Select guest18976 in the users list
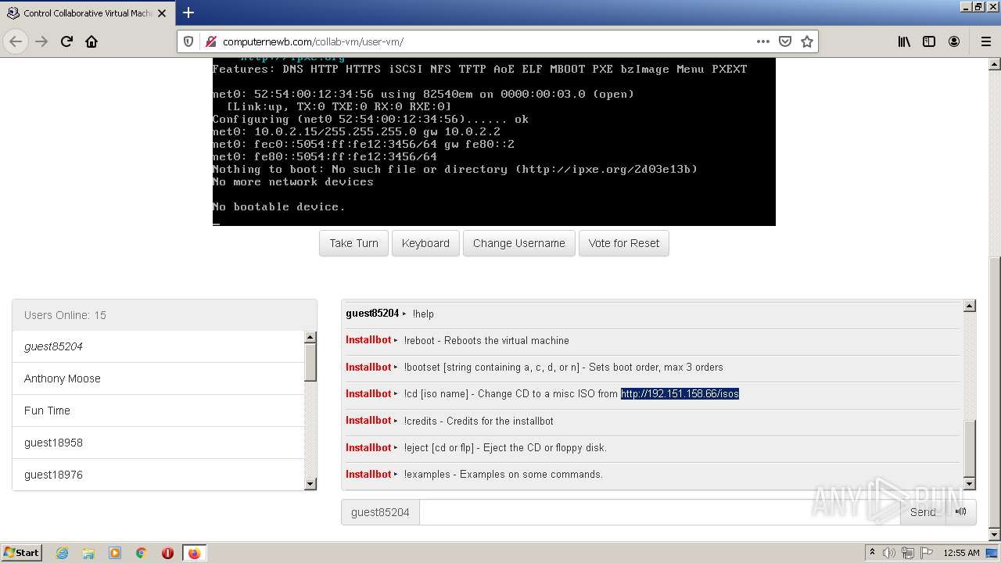Image resolution: width=1001 pixels, height=563 pixels. pos(158,475)
